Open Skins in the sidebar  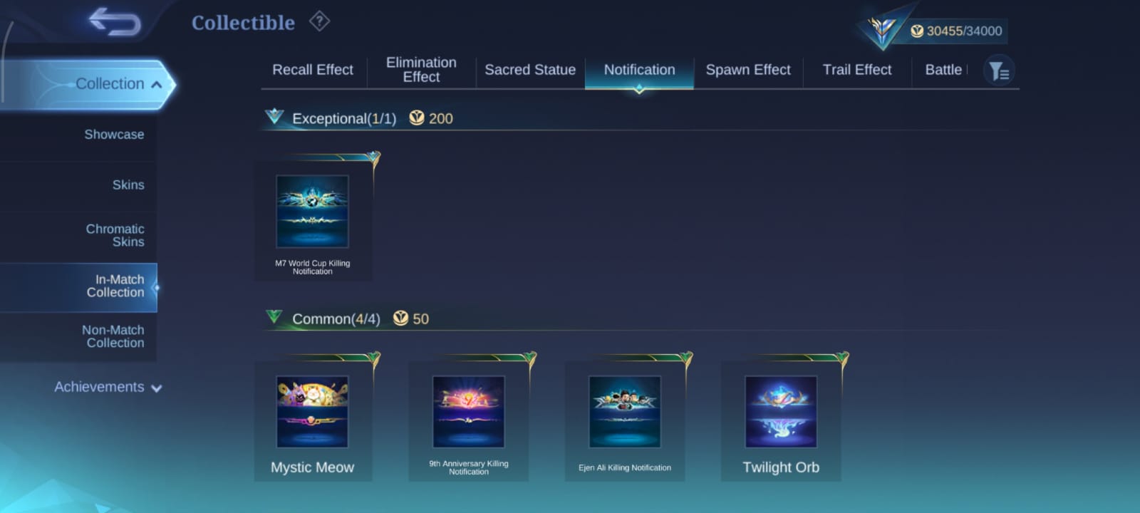click(x=128, y=185)
